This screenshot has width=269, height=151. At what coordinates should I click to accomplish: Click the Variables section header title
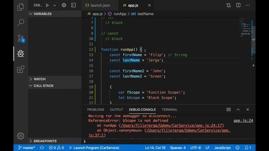coord(42,14)
